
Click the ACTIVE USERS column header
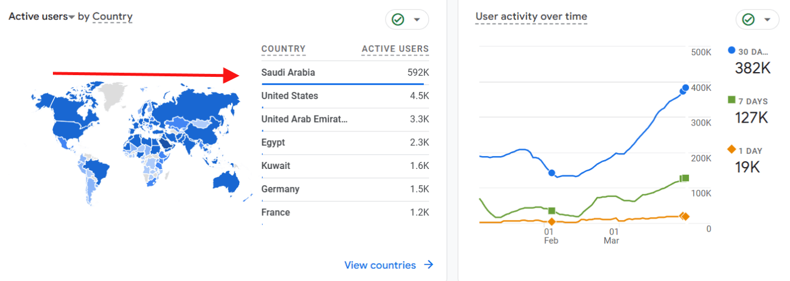coord(395,49)
